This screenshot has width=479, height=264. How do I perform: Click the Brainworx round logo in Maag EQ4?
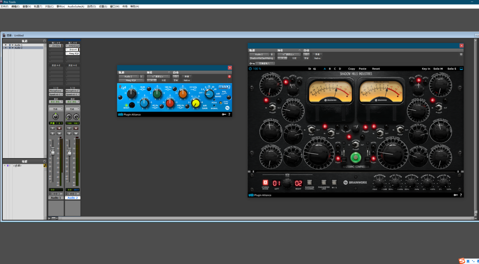click(x=227, y=108)
